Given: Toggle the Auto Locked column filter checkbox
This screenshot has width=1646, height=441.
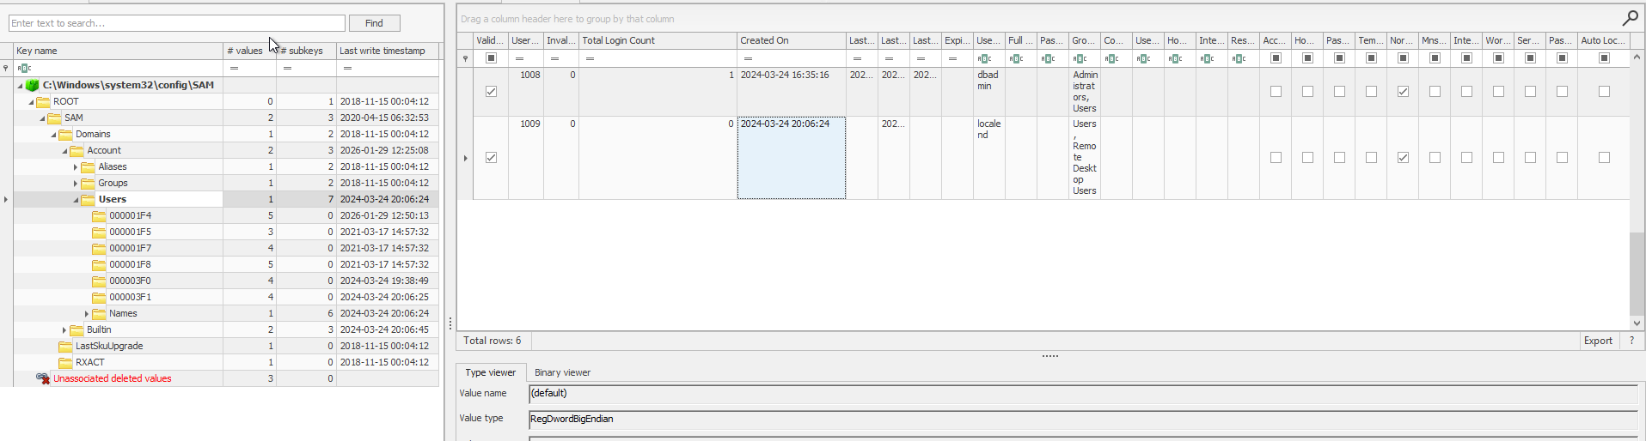Looking at the screenshot, I should (1604, 57).
